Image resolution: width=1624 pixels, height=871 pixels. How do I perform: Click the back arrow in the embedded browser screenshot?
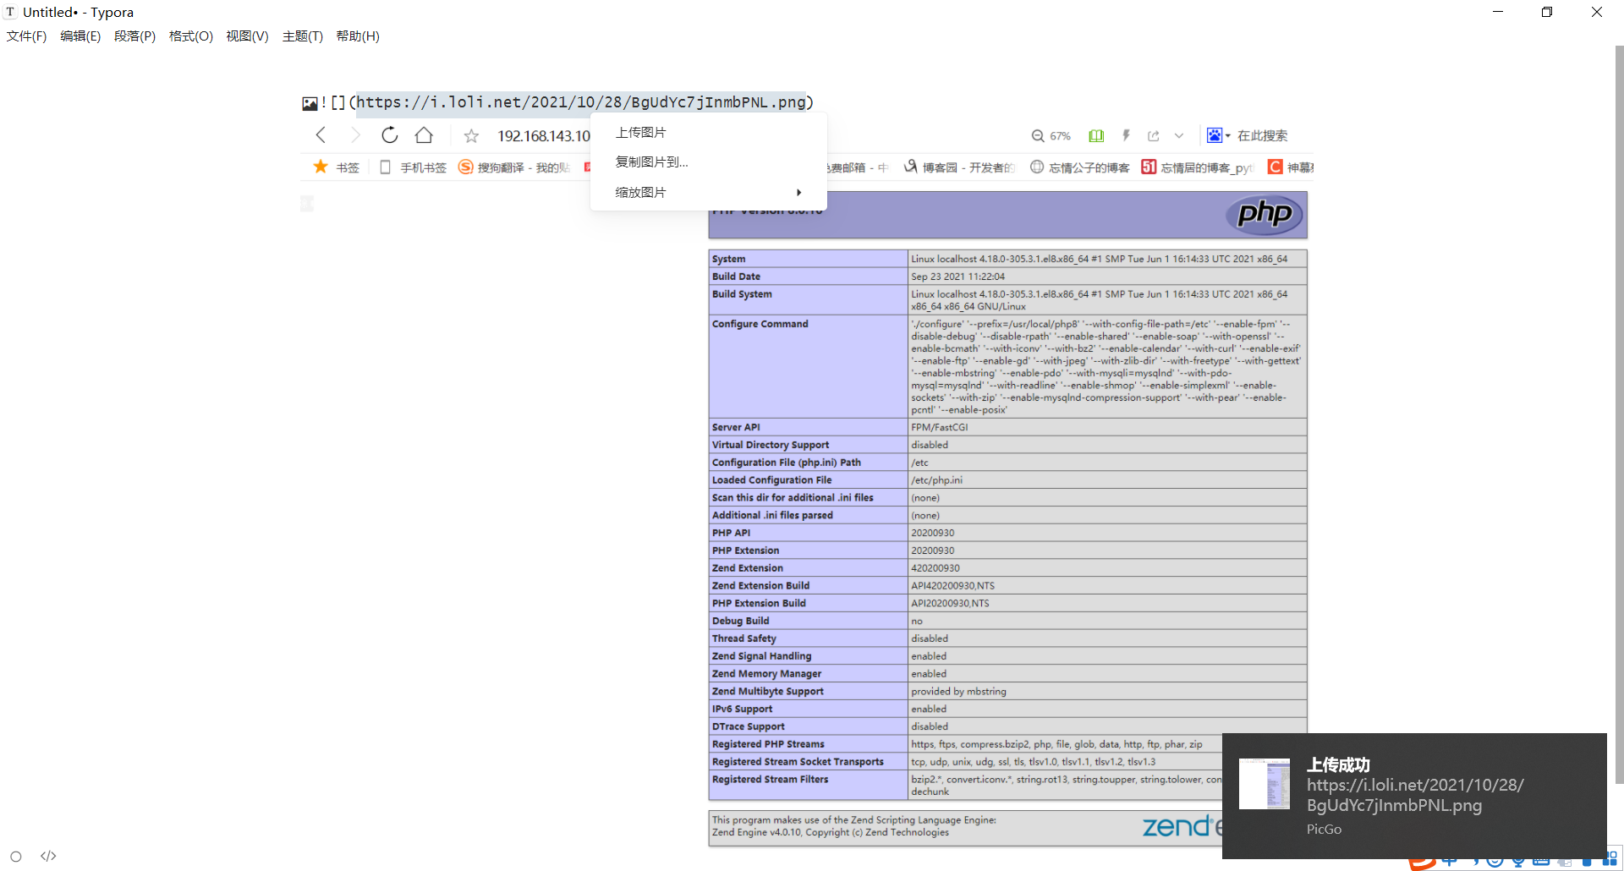[321, 135]
